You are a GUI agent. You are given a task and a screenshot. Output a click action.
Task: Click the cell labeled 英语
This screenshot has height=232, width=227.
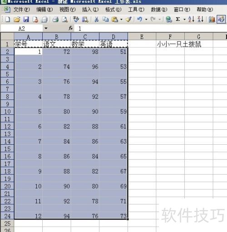click(x=113, y=44)
